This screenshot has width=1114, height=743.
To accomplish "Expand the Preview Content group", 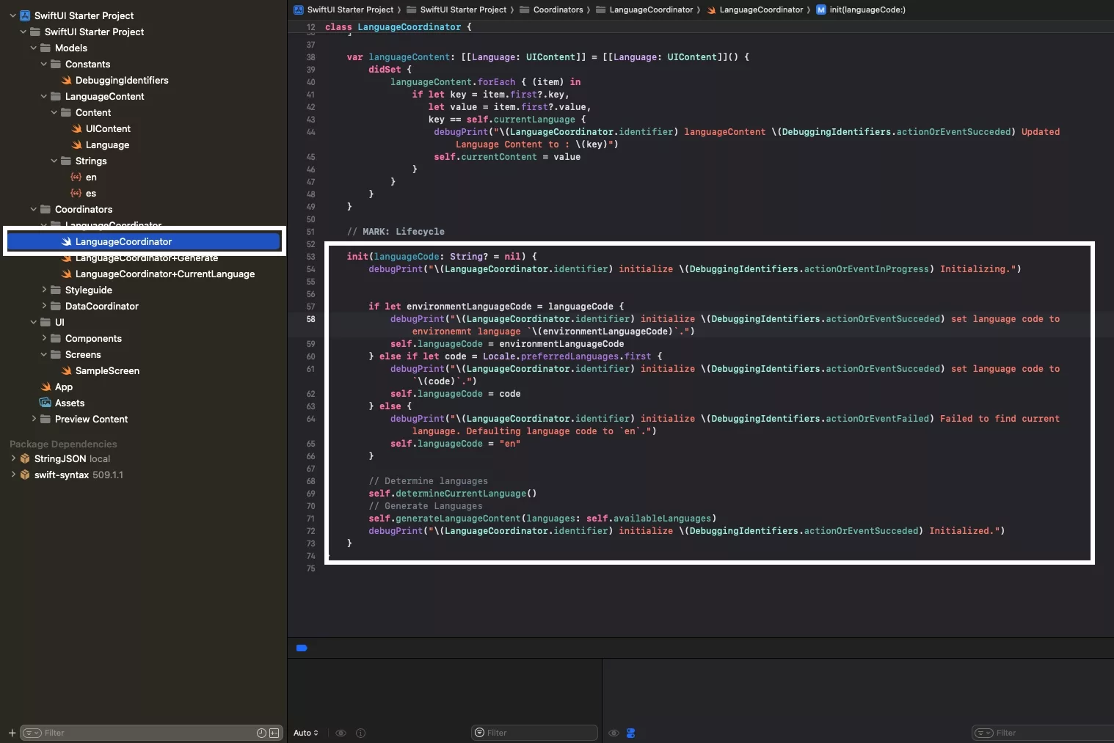I will pyautogui.click(x=34, y=419).
